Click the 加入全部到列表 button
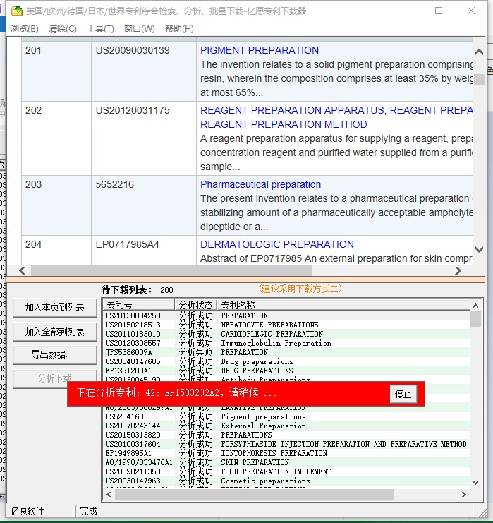 click(x=55, y=332)
